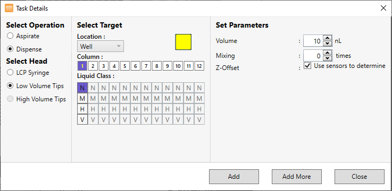Decrease Mixing times with down arrow
392x191 pixels.
pos(327,58)
